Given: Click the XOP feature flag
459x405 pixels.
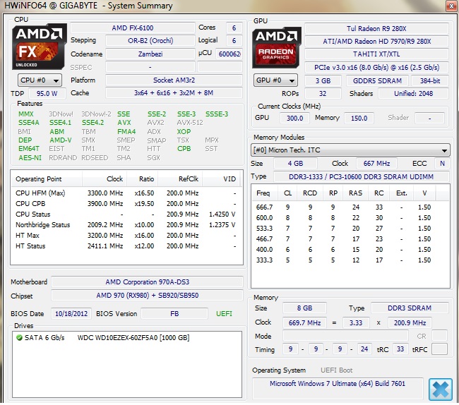Looking at the screenshot, I should coord(184,131).
